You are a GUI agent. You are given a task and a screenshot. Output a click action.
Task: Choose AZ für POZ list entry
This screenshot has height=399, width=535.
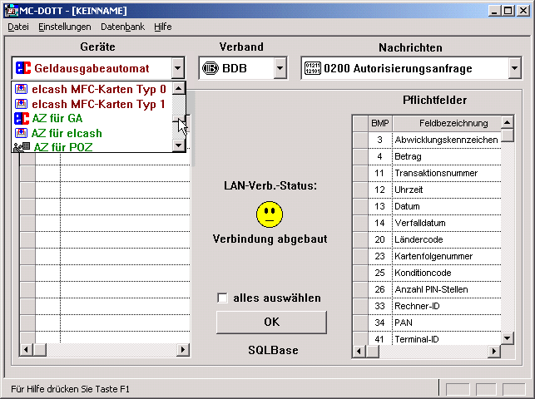tap(92, 147)
